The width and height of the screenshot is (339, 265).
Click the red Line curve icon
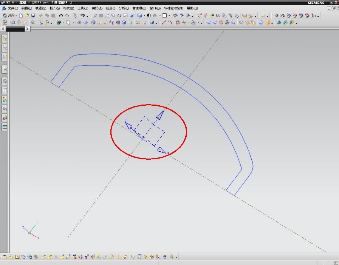[x=164, y=23]
